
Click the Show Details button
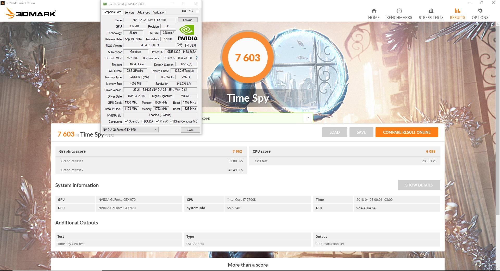click(419, 185)
